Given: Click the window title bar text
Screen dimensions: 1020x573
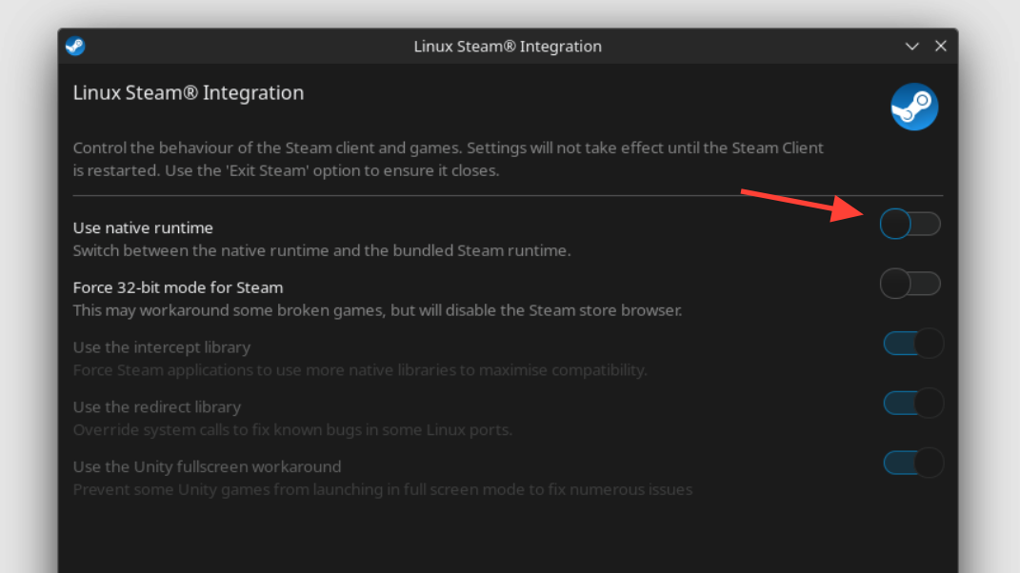Looking at the screenshot, I should click(508, 46).
